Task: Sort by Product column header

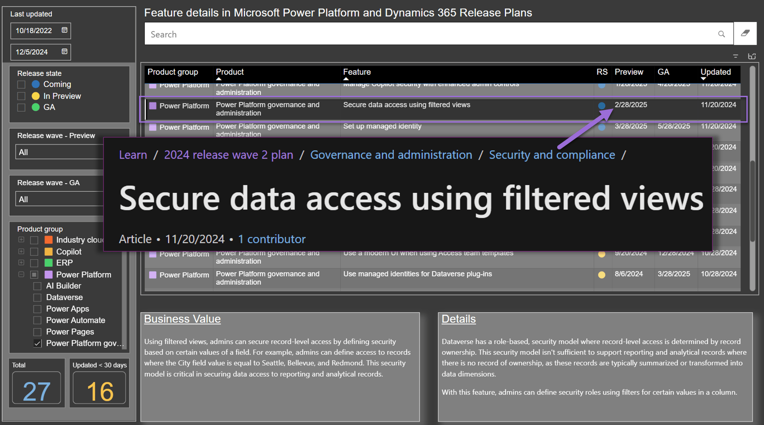Action: coord(230,72)
